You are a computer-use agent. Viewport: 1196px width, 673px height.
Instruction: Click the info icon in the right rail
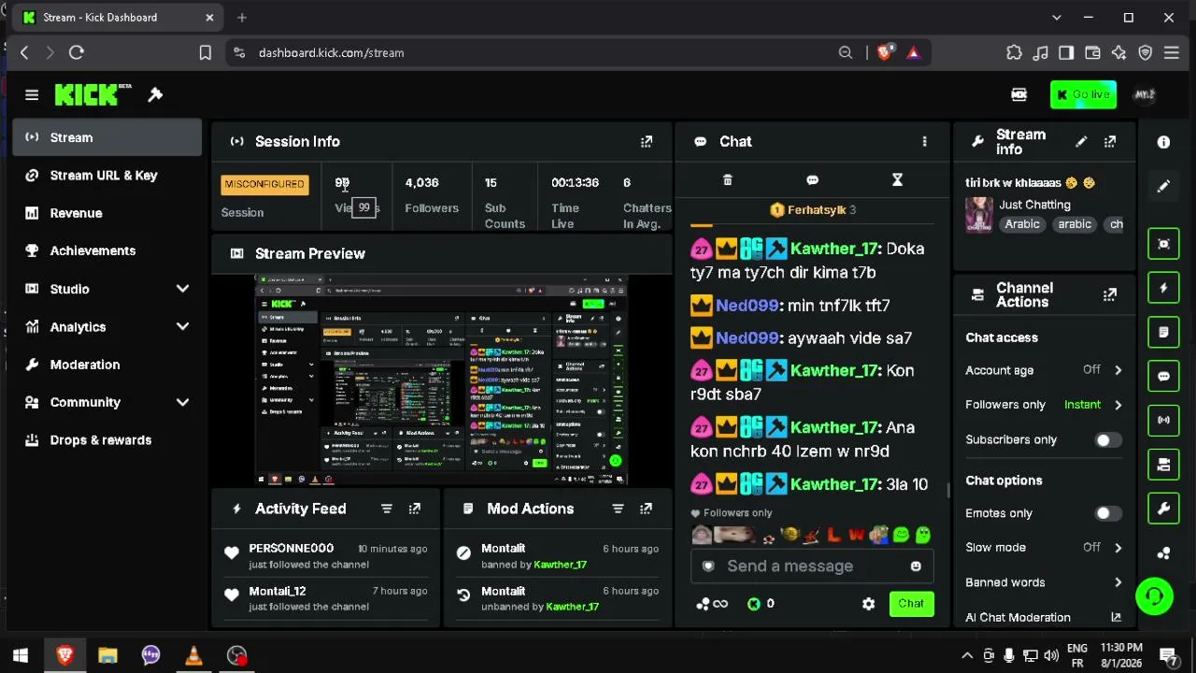click(1163, 142)
